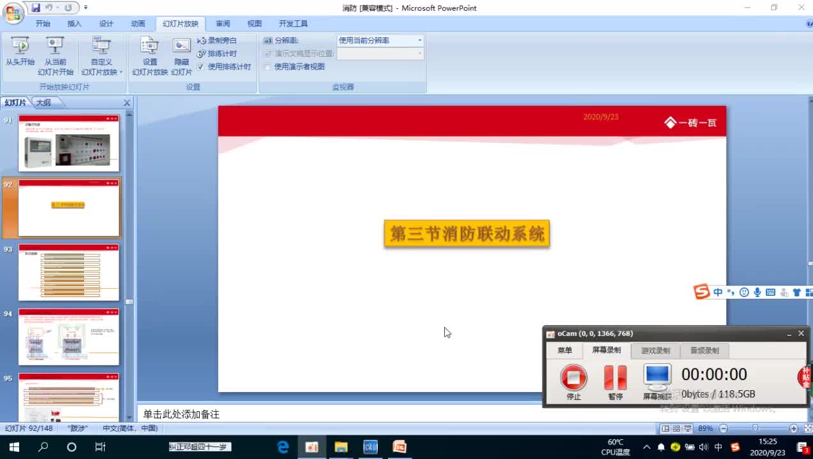Click Record Narration (录制旁白)
813x459 pixels.
[x=216, y=40]
